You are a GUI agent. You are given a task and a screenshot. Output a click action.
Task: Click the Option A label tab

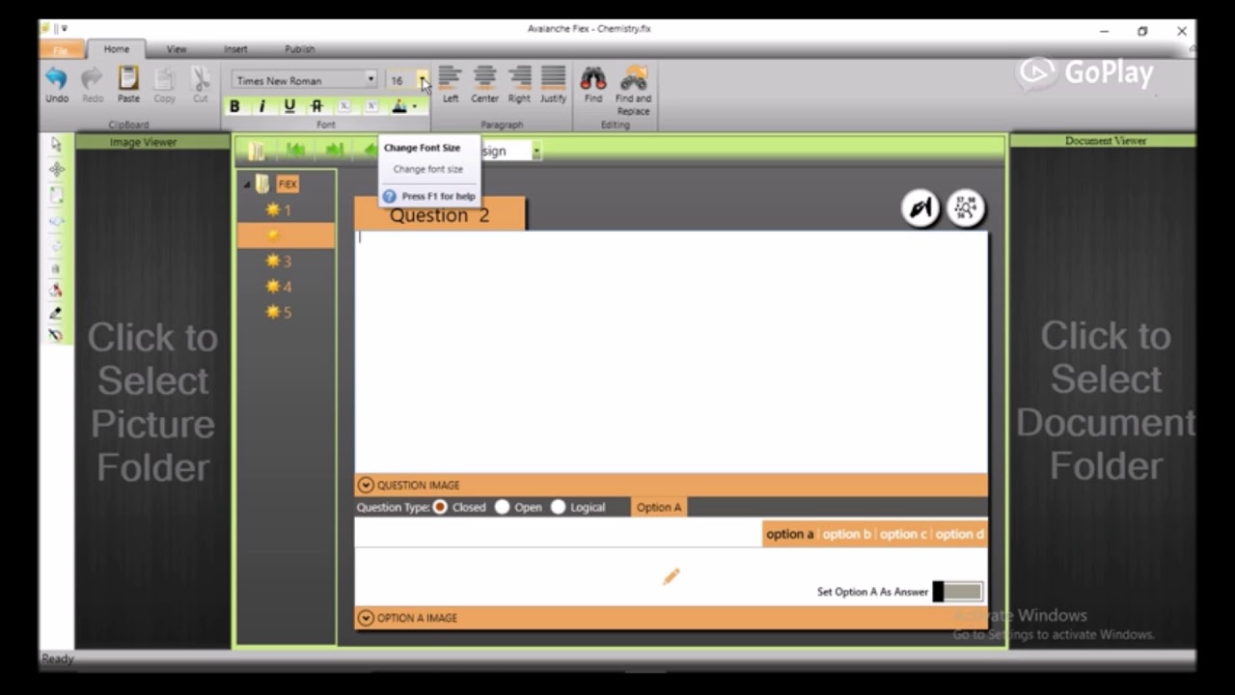[x=659, y=507]
